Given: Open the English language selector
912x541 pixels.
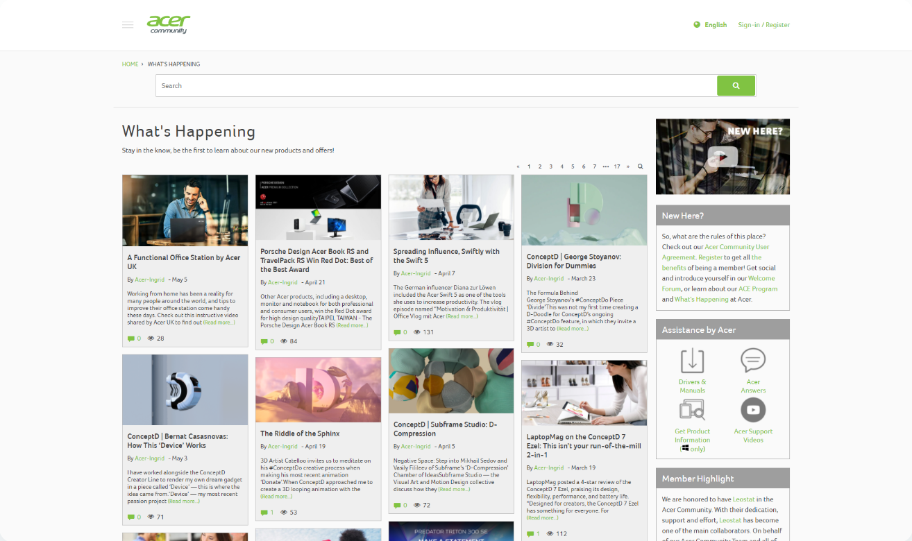Looking at the screenshot, I should pyautogui.click(x=716, y=25).
